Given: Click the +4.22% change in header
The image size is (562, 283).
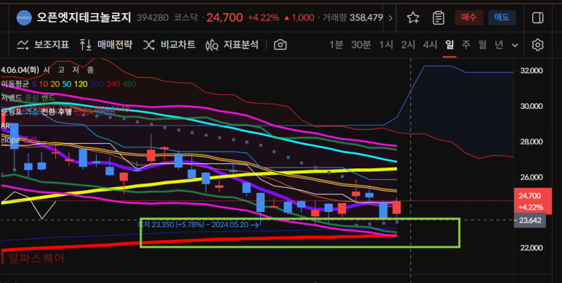Looking at the screenshot, I should (x=263, y=17).
